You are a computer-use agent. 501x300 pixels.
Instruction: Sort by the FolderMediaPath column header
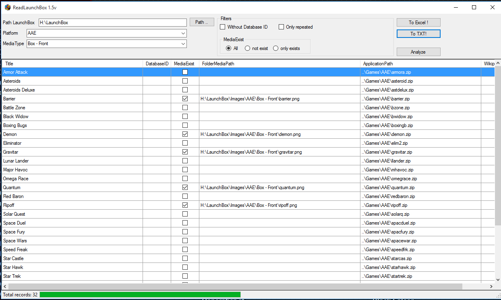[279, 64]
